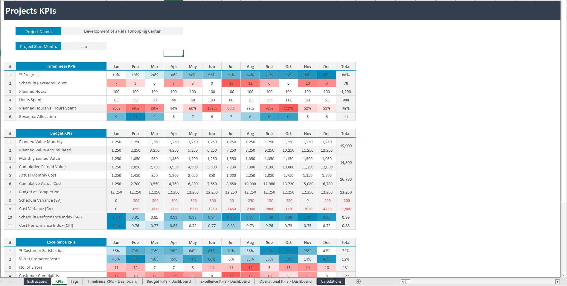Select the red Jul cell in Schedule Revisions Count
The image size is (567, 286).
[231, 83]
